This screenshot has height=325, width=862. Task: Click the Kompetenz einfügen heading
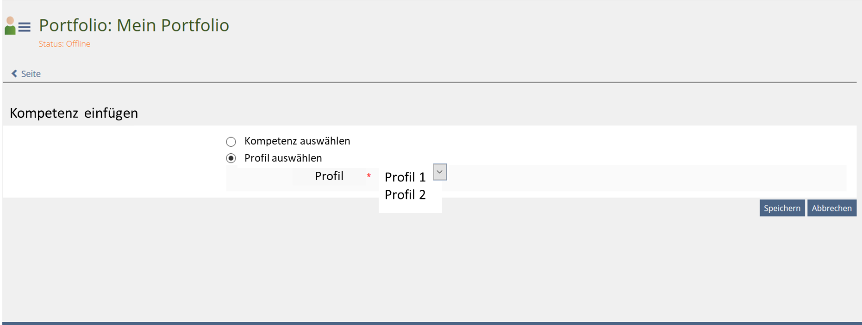(x=74, y=113)
